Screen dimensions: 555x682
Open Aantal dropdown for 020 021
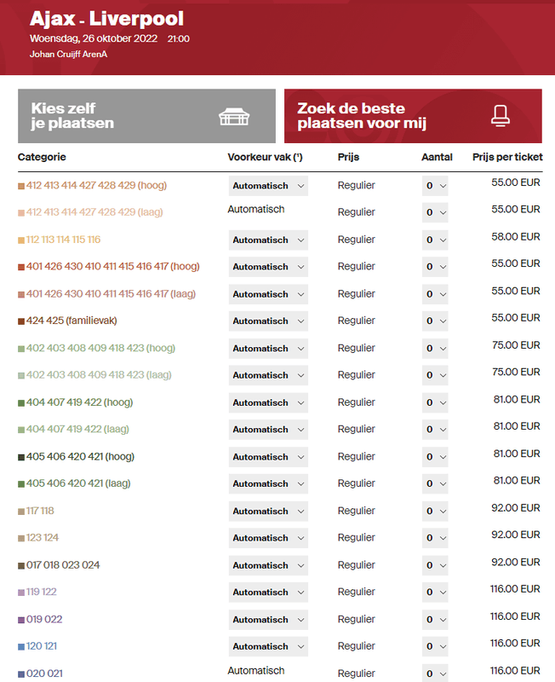435,673
